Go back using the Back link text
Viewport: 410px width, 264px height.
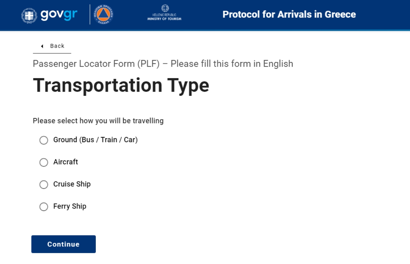57,46
